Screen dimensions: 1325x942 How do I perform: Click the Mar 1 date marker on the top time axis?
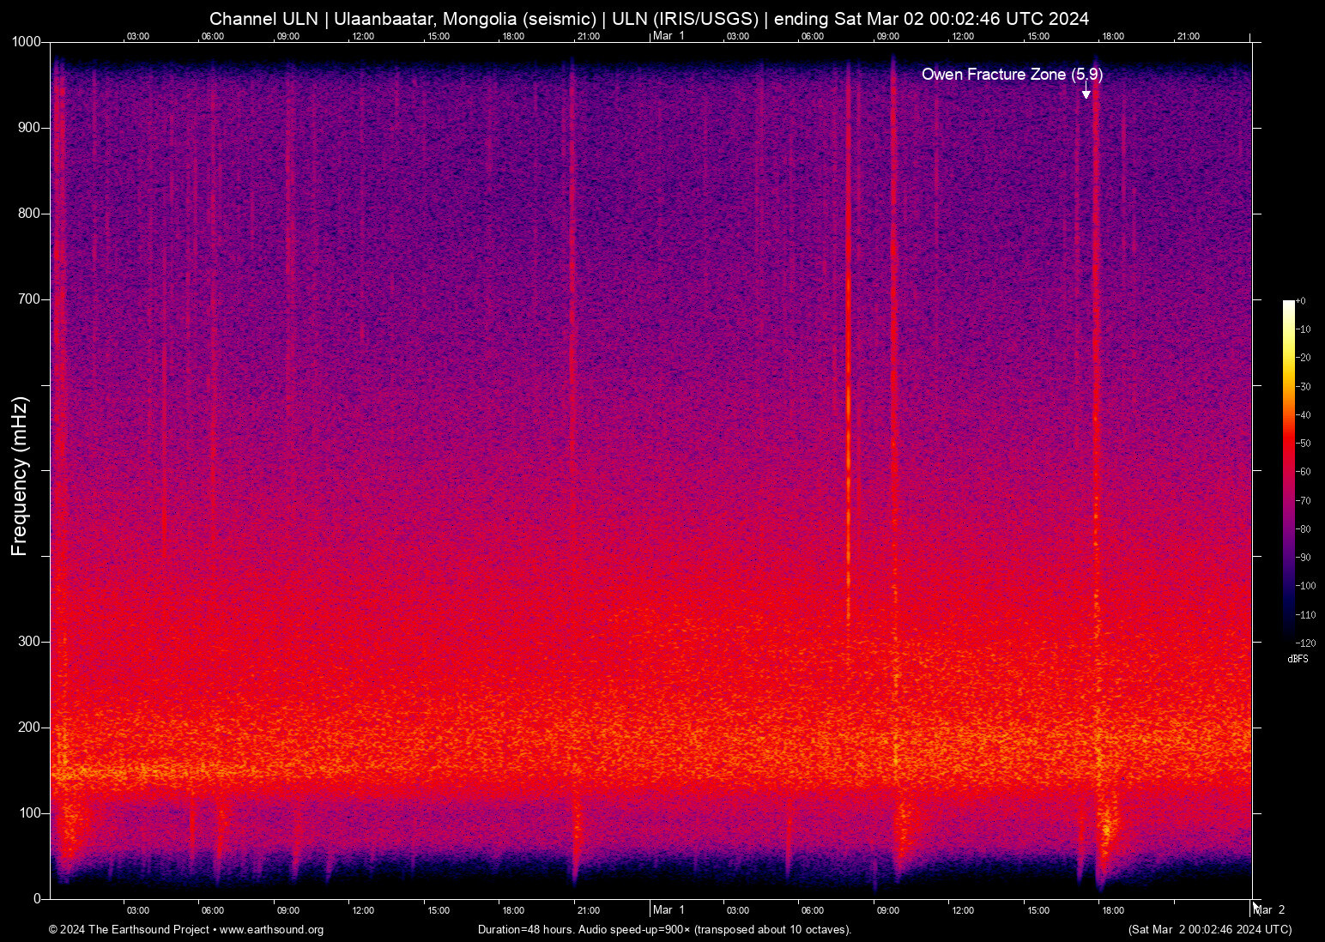point(669,36)
